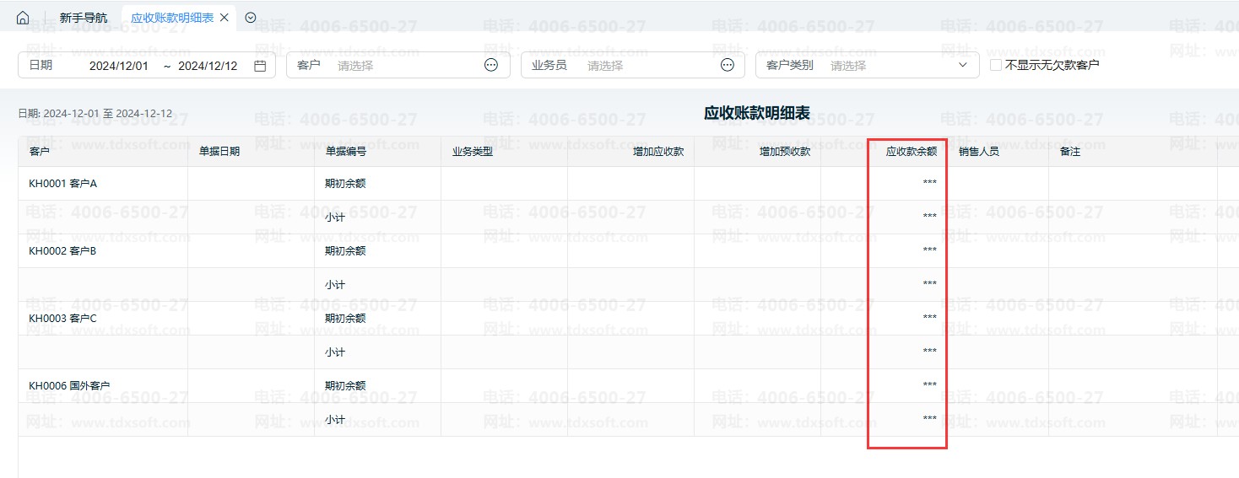Click the 增加应收款 column header
The height and width of the screenshot is (478, 1239).
658,152
